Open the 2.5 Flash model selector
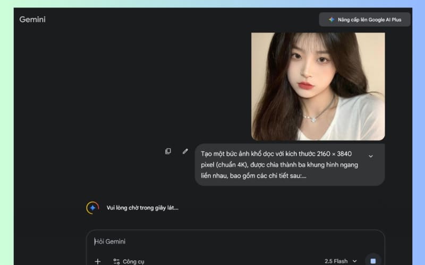425x265 pixels. coord(336,261)
